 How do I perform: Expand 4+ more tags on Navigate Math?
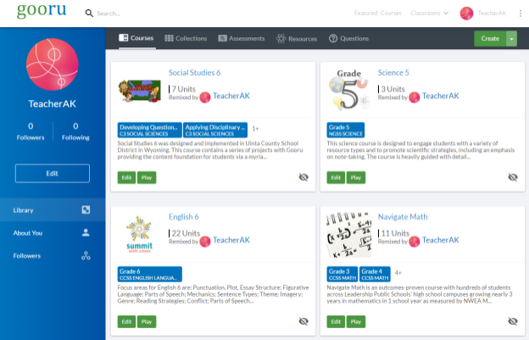(398, 272)
